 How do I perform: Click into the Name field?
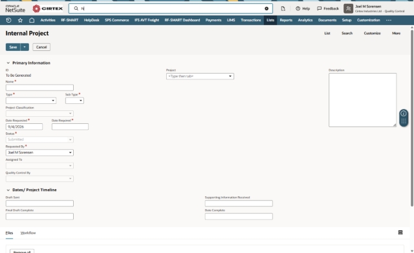[x=39, y=88]
